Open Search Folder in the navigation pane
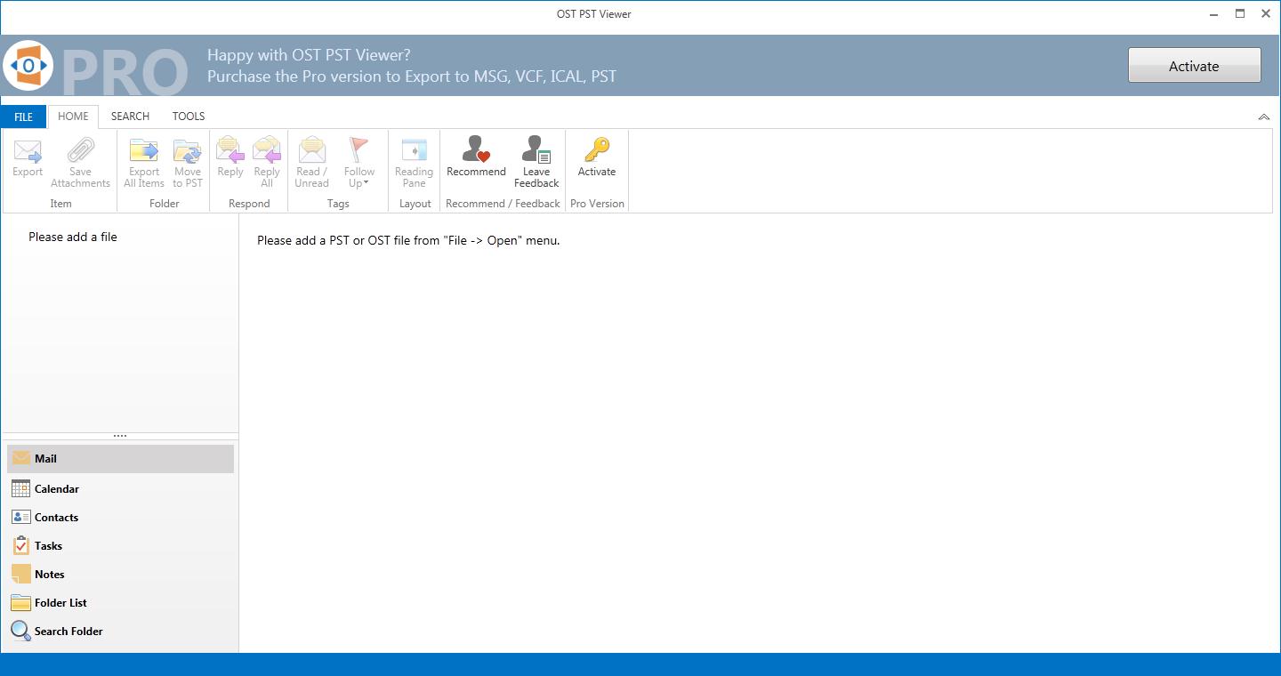The image size is (1281, 676). pos(121,631)
